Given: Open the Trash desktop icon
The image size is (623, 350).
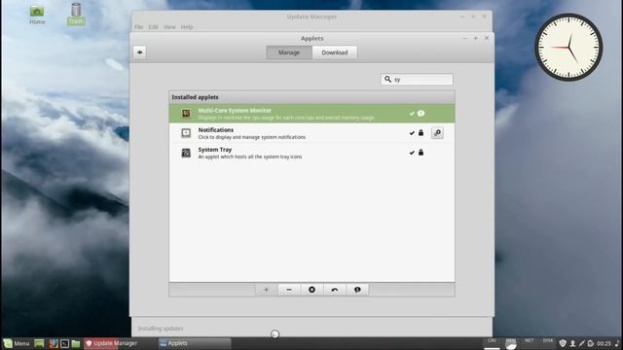Looking at the screenshot, I should [x=76, y=14].
